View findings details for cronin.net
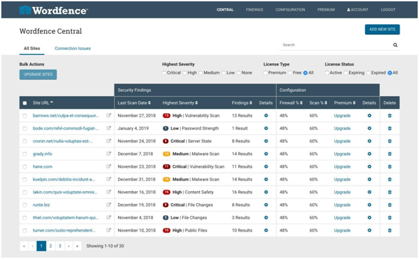The height and width of the screenshot is (259, 419). [x=266, y=141]
